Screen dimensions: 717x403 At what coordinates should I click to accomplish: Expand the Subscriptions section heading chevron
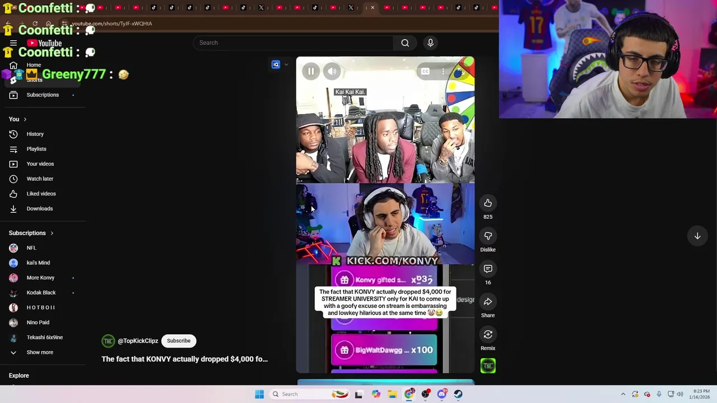52,233
